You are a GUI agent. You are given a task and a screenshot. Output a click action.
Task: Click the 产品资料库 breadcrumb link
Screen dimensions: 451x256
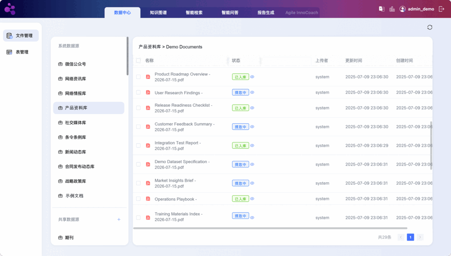150,47
